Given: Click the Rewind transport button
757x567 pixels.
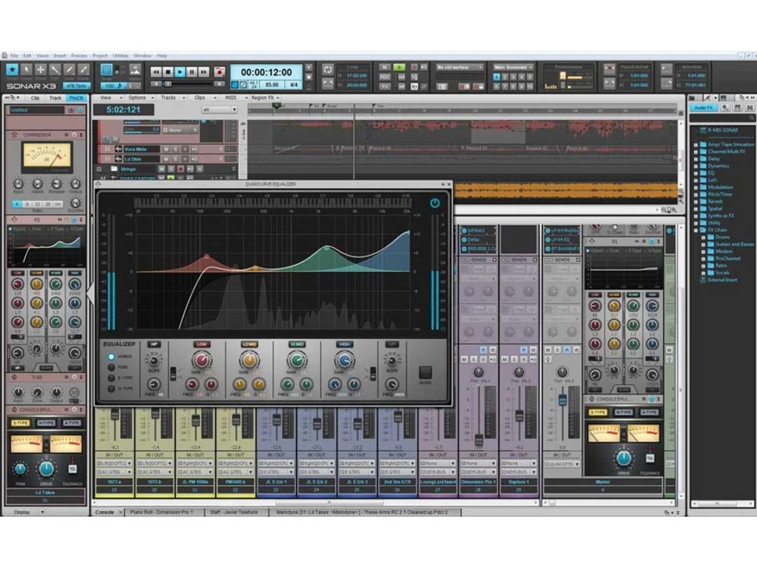Looking at the screenshot, I should pos(156,72).
